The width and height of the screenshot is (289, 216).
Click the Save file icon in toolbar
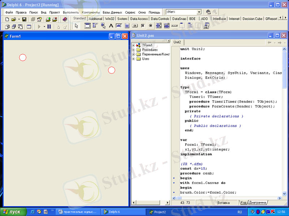(x=24, y=19)
